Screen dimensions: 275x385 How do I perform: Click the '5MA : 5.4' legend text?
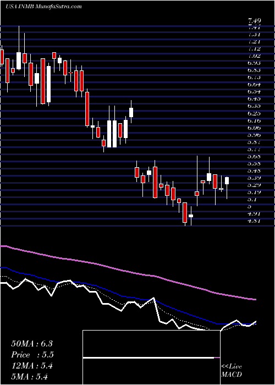(x=30, y=376)
